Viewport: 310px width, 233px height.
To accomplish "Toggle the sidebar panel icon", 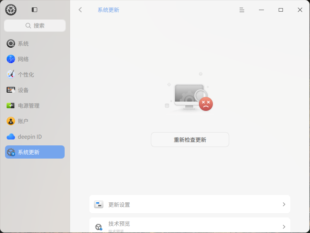I will pyautogui.click(x=34, y=10).
